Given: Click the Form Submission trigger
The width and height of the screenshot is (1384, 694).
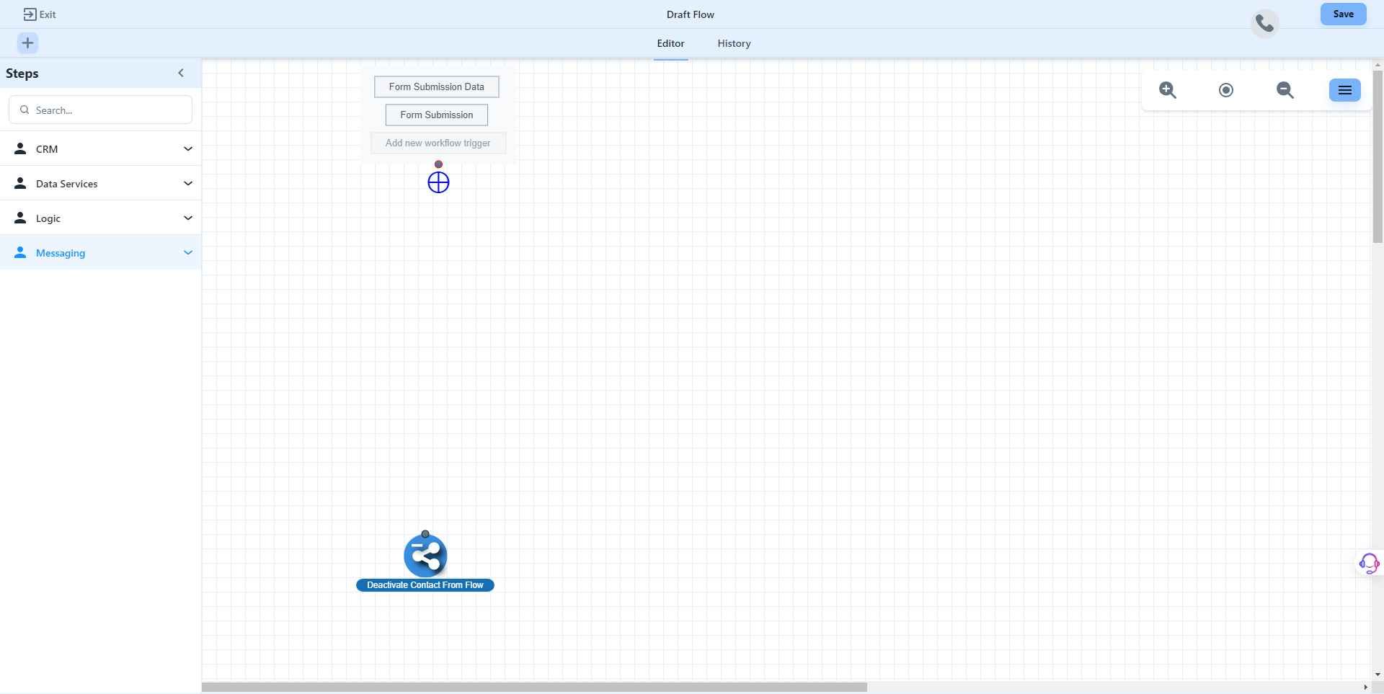Looking at the screenshot, I should pyautogui.click(x=437, y=115).
